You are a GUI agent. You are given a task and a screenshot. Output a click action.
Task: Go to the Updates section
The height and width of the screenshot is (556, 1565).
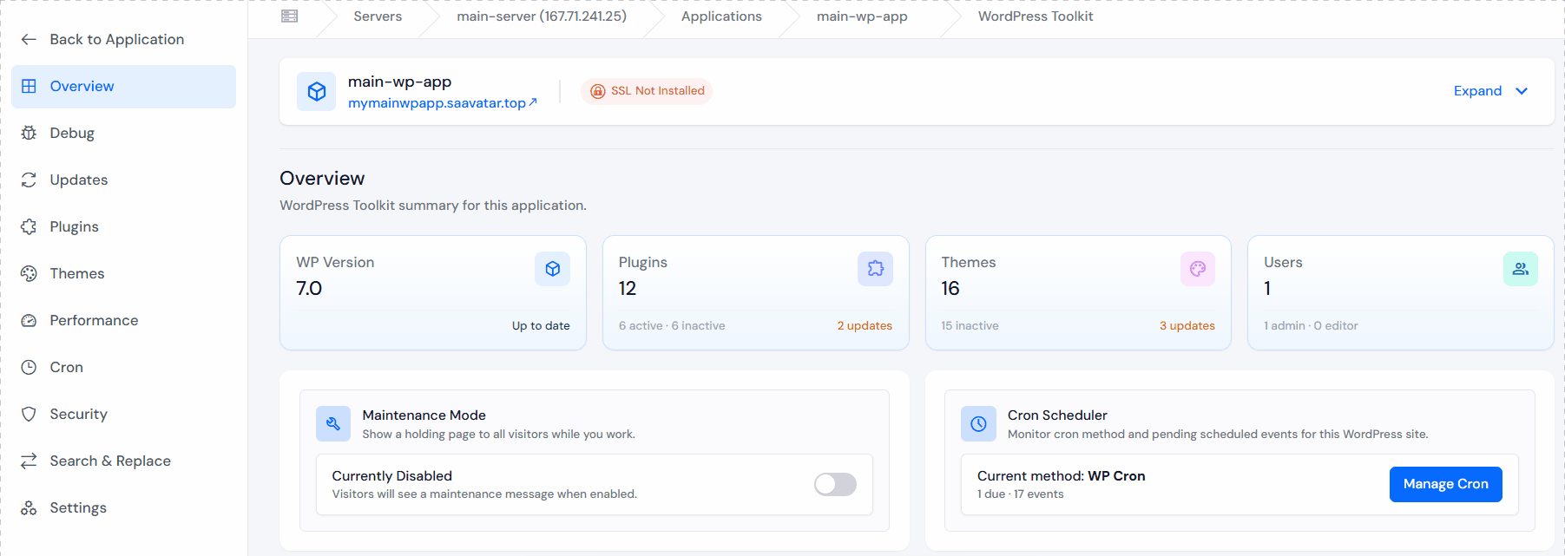(x=124, y=180)
